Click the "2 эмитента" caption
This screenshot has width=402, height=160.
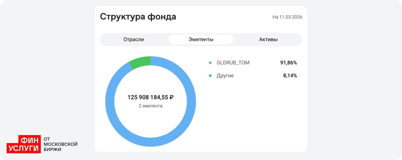150,106
